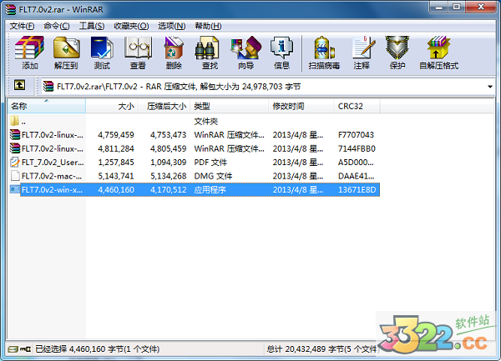Click the 应用程序 type cell

[x=210, y=190]
